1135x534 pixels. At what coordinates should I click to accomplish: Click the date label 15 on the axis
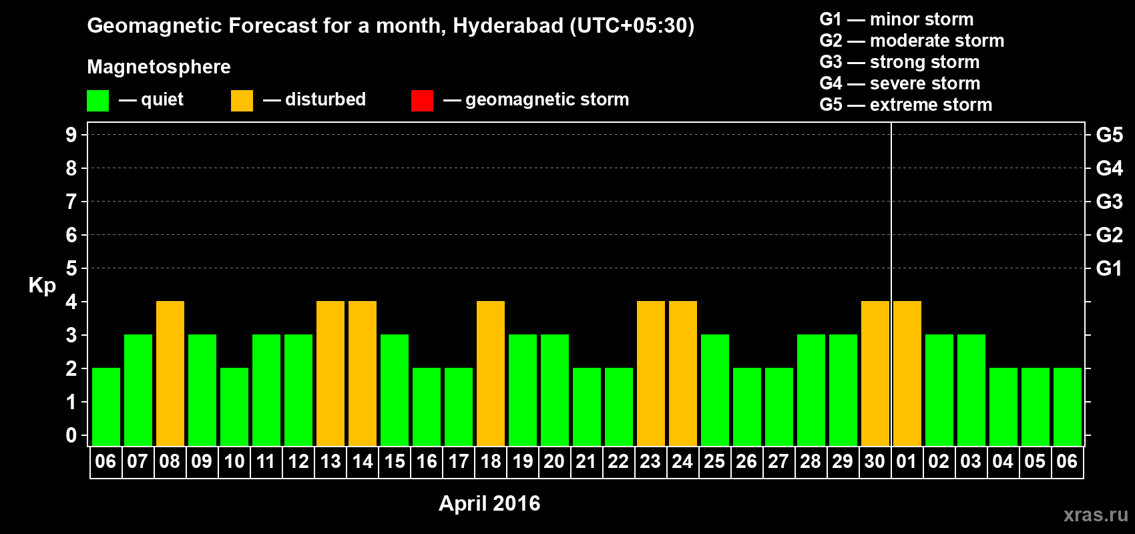click(394, 461)
